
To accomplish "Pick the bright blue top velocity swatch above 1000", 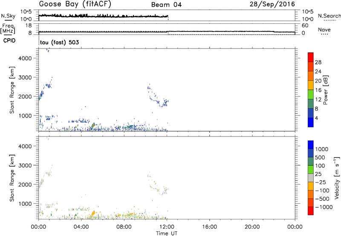I will click(x=311, y=145).
